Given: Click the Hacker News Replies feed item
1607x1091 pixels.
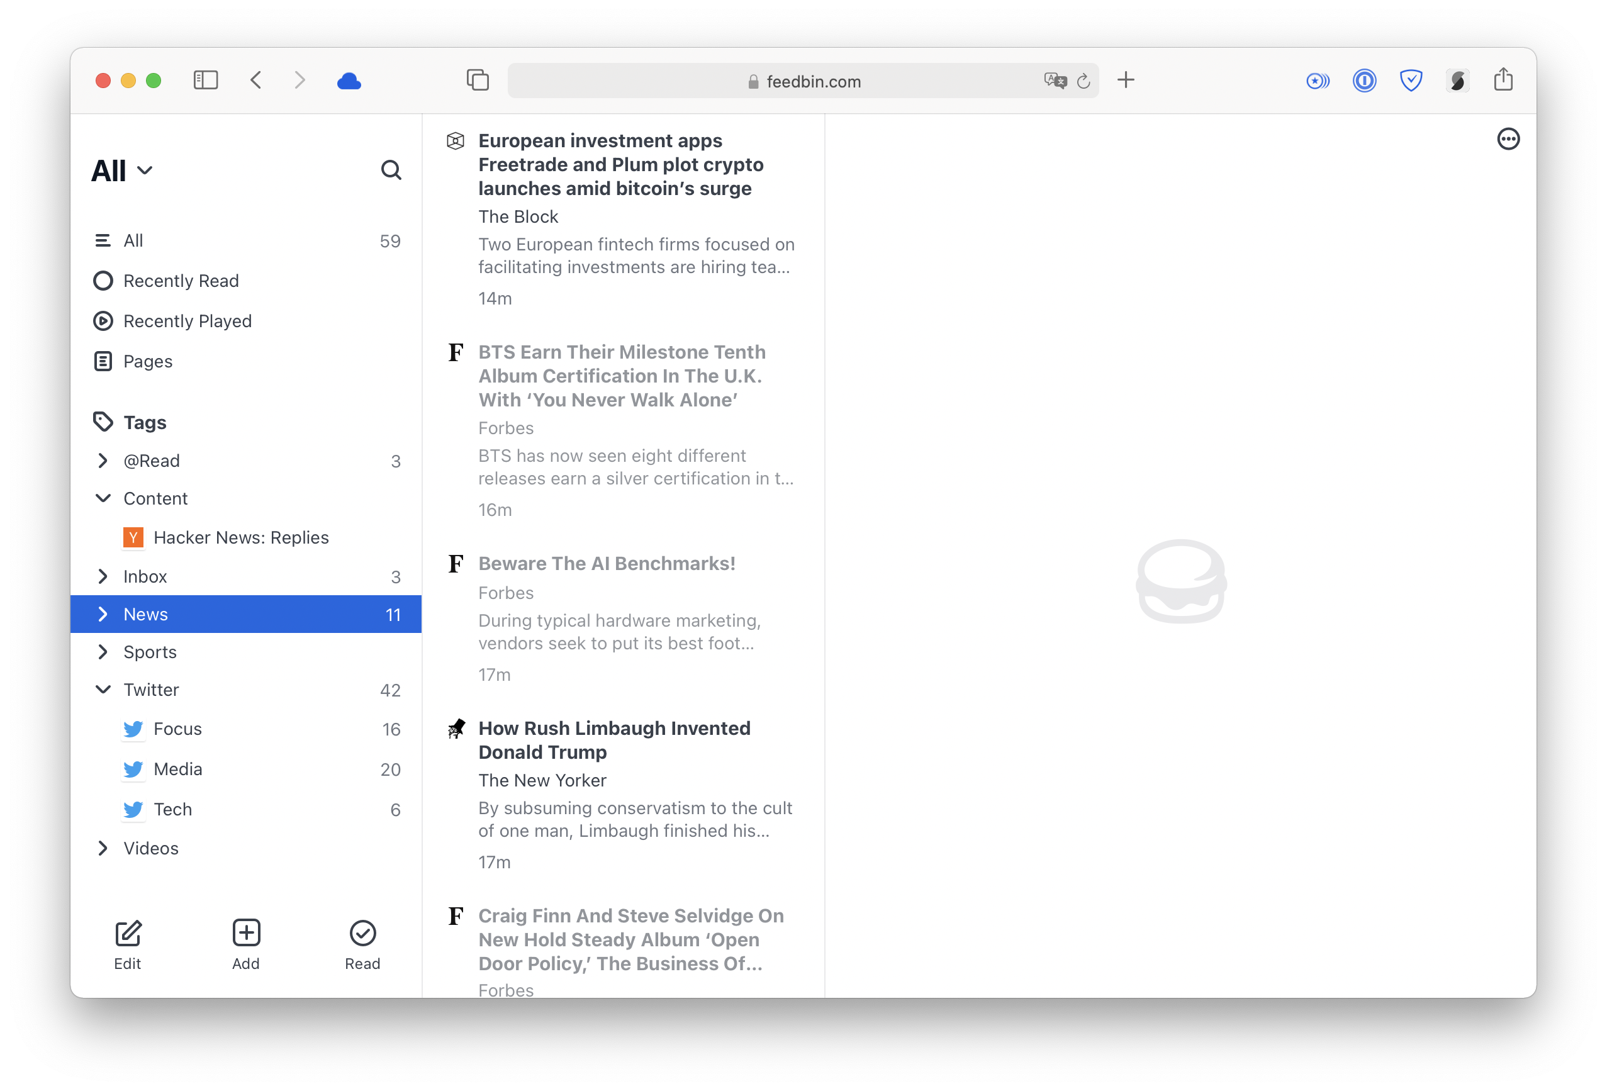Looking at the screenshot, I should click(x=241, y=536).
